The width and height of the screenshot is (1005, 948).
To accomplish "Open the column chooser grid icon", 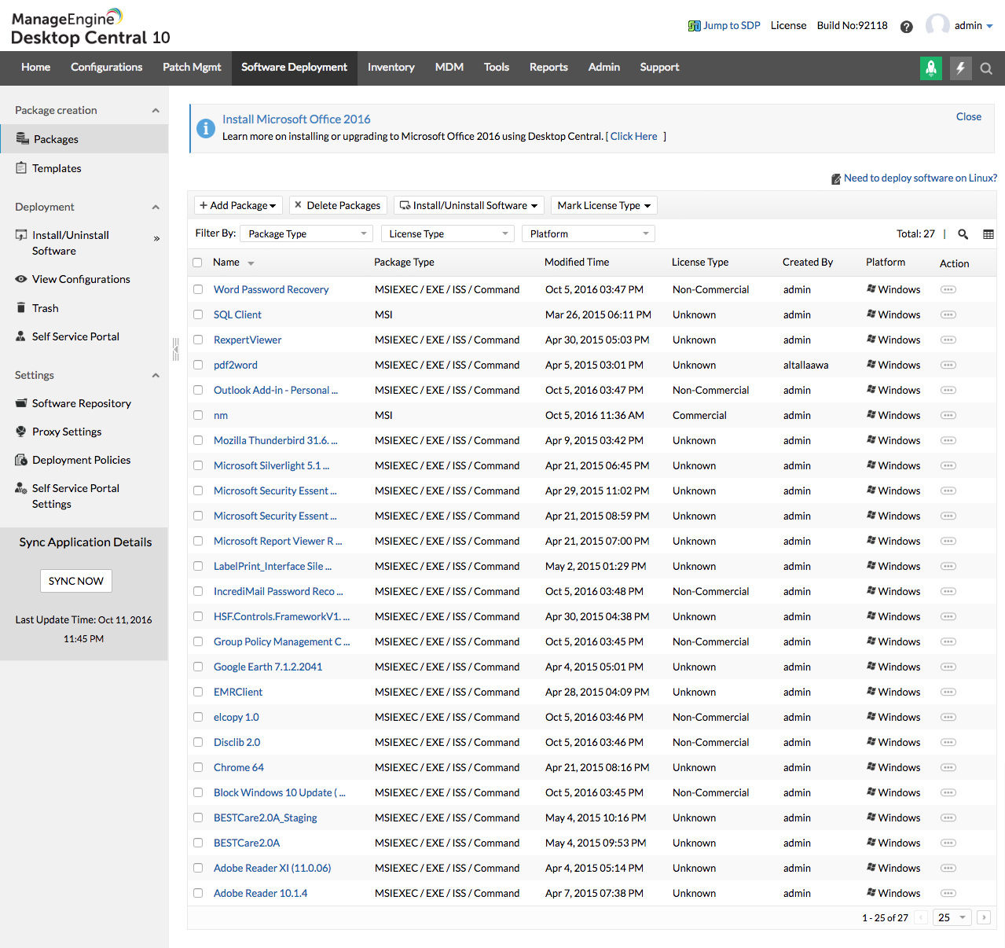I will click(988, 234).
